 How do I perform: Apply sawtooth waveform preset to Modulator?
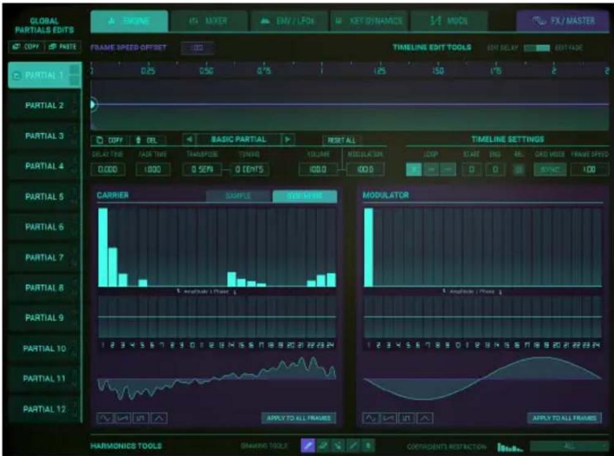click(x=389, y=418)
